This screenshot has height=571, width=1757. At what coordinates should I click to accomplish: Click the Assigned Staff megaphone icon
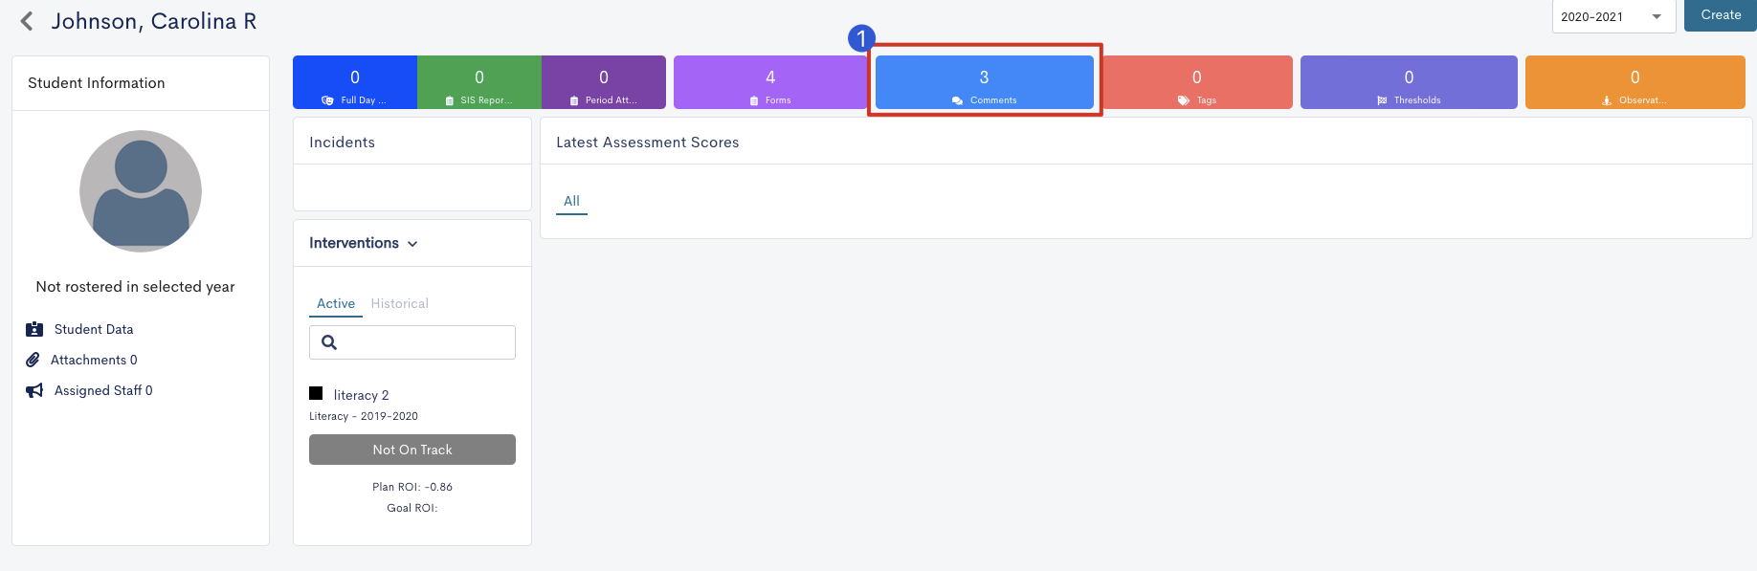pos(34,390)
